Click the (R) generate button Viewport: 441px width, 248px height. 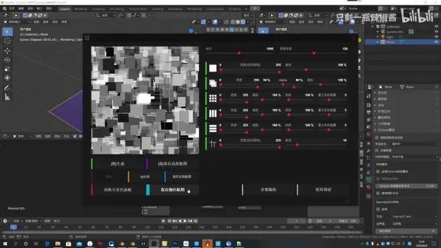[x=118, y=164]
